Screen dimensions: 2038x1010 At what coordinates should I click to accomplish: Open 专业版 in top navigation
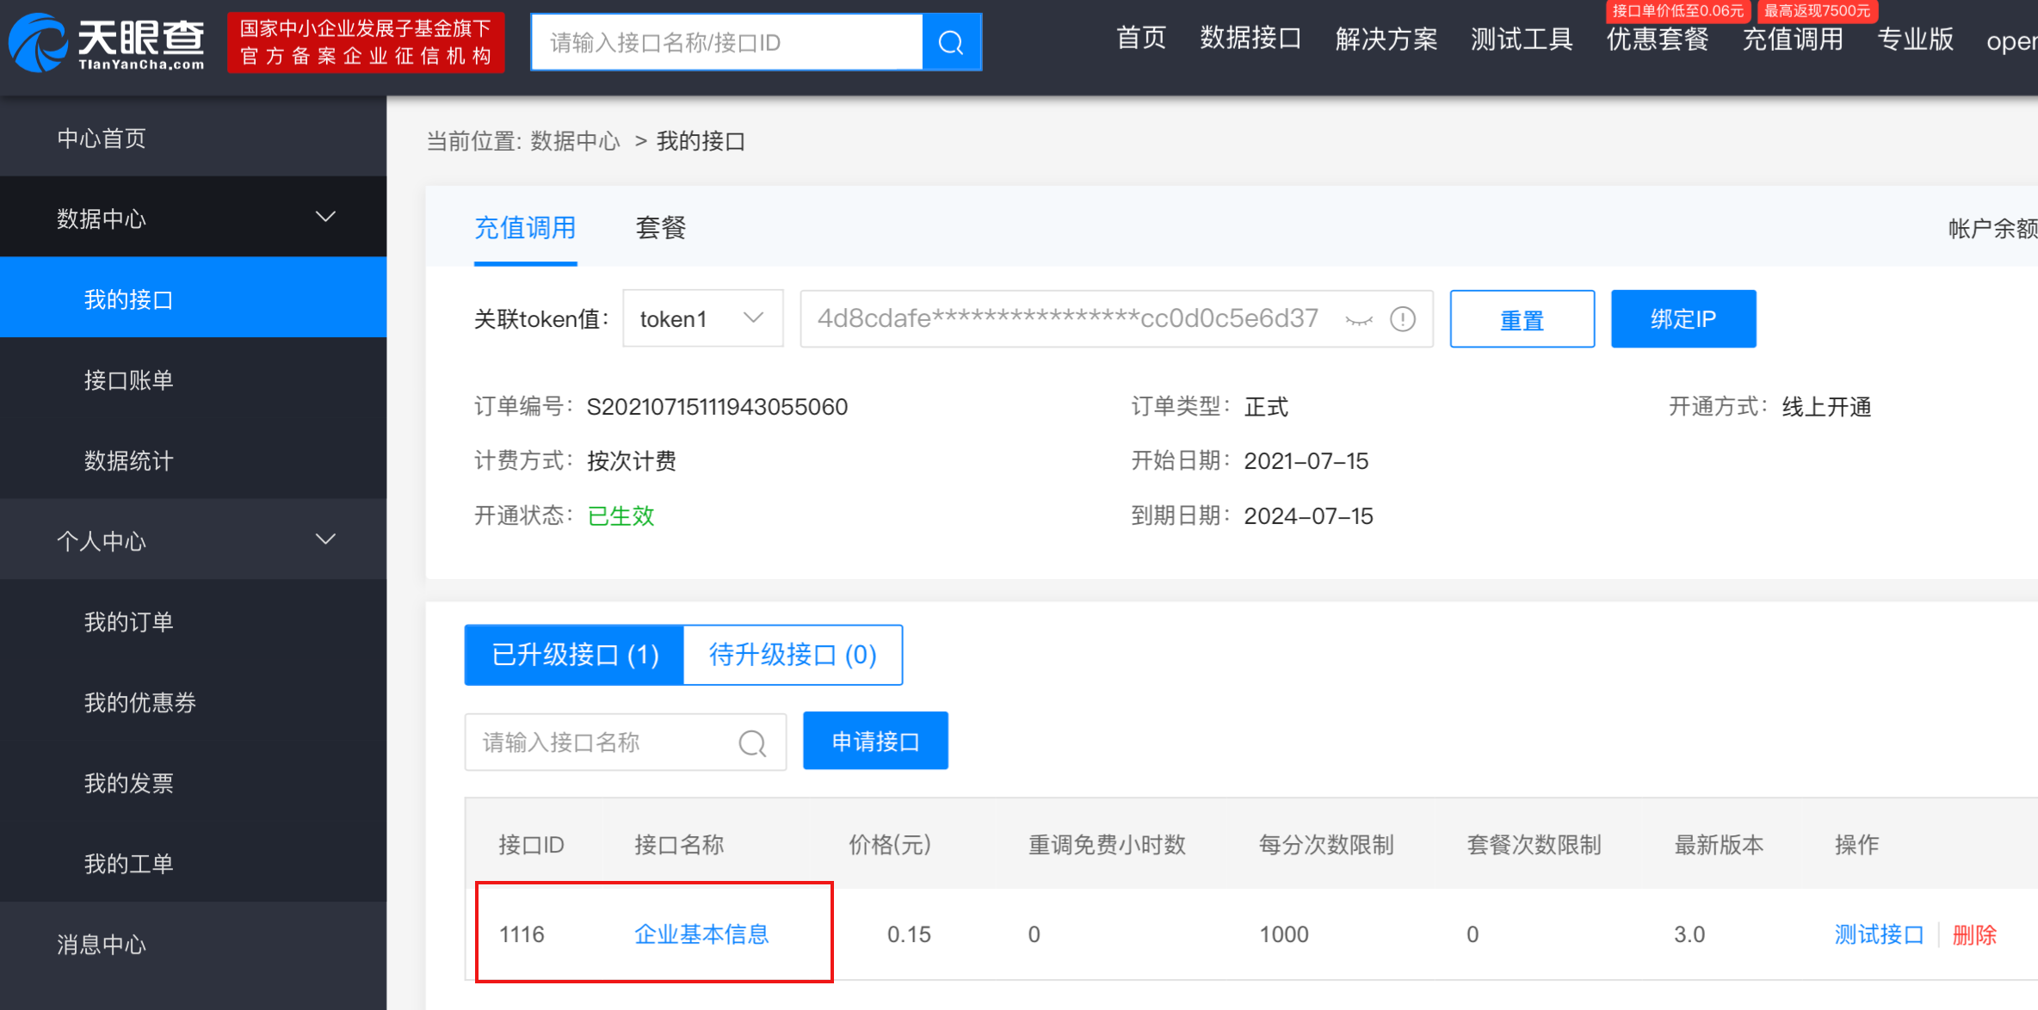[1916, 39]
